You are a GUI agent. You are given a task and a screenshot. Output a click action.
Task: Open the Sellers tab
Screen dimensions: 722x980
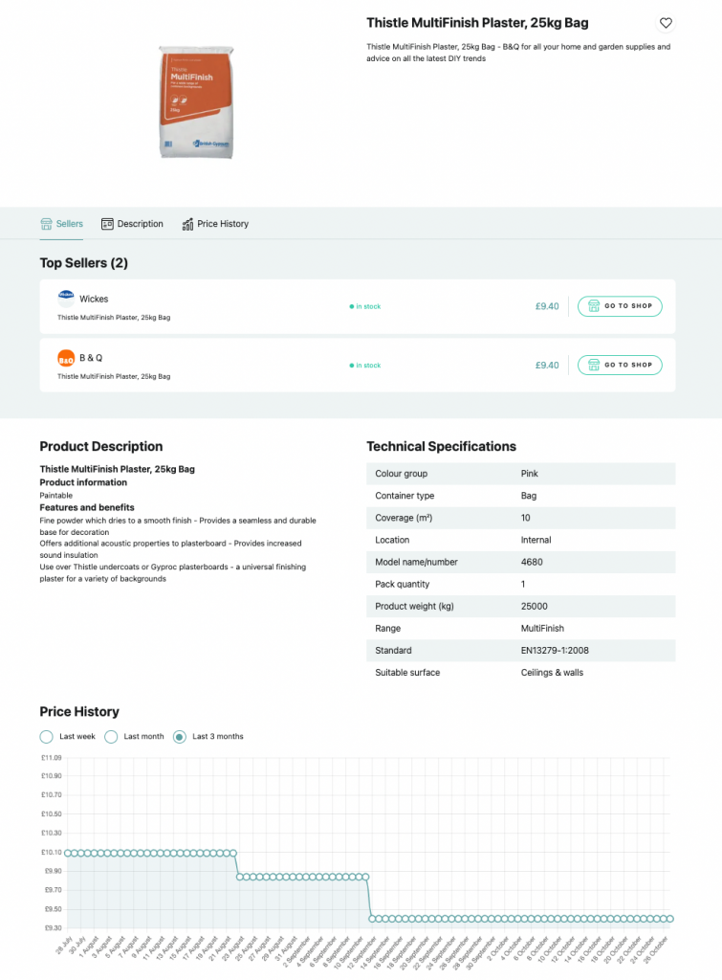[x=62, y=224]
